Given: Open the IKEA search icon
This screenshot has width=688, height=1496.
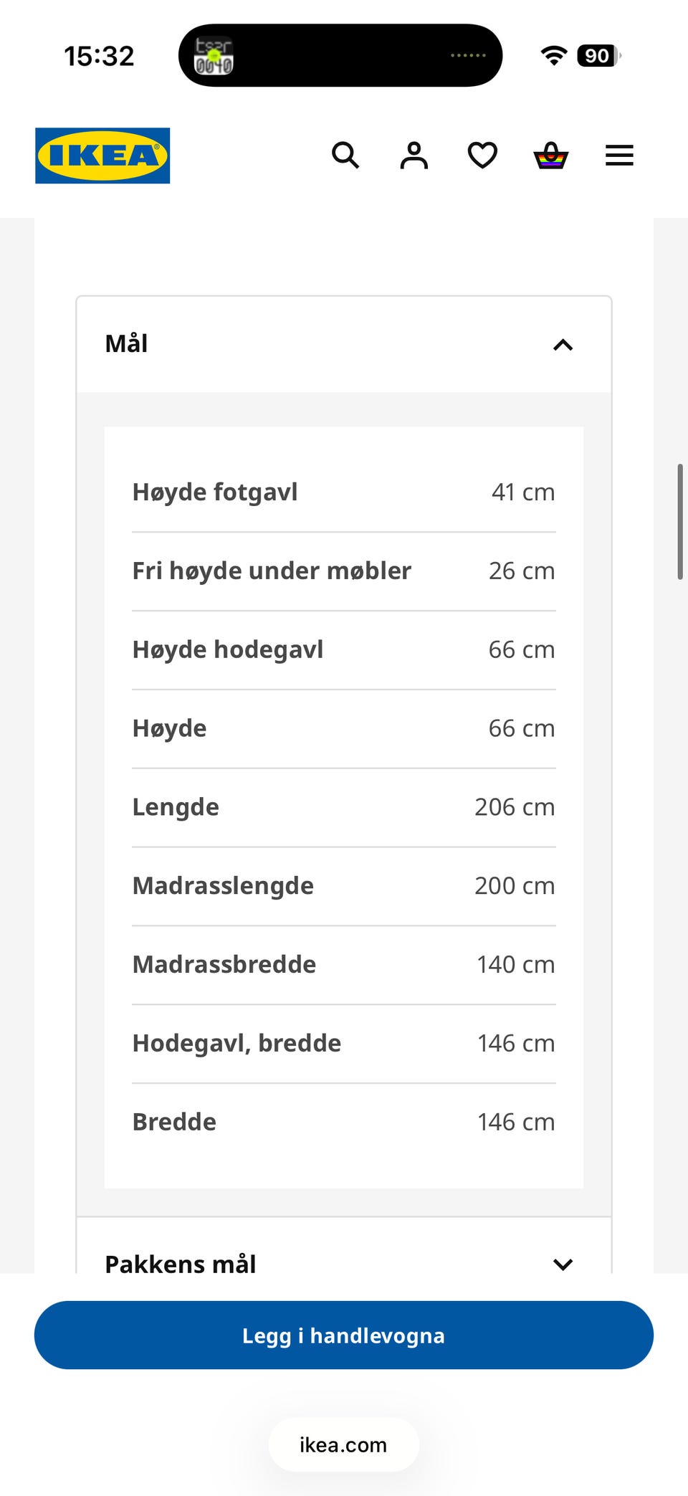Looking at the screenshot, I should (x=345, y=155).
